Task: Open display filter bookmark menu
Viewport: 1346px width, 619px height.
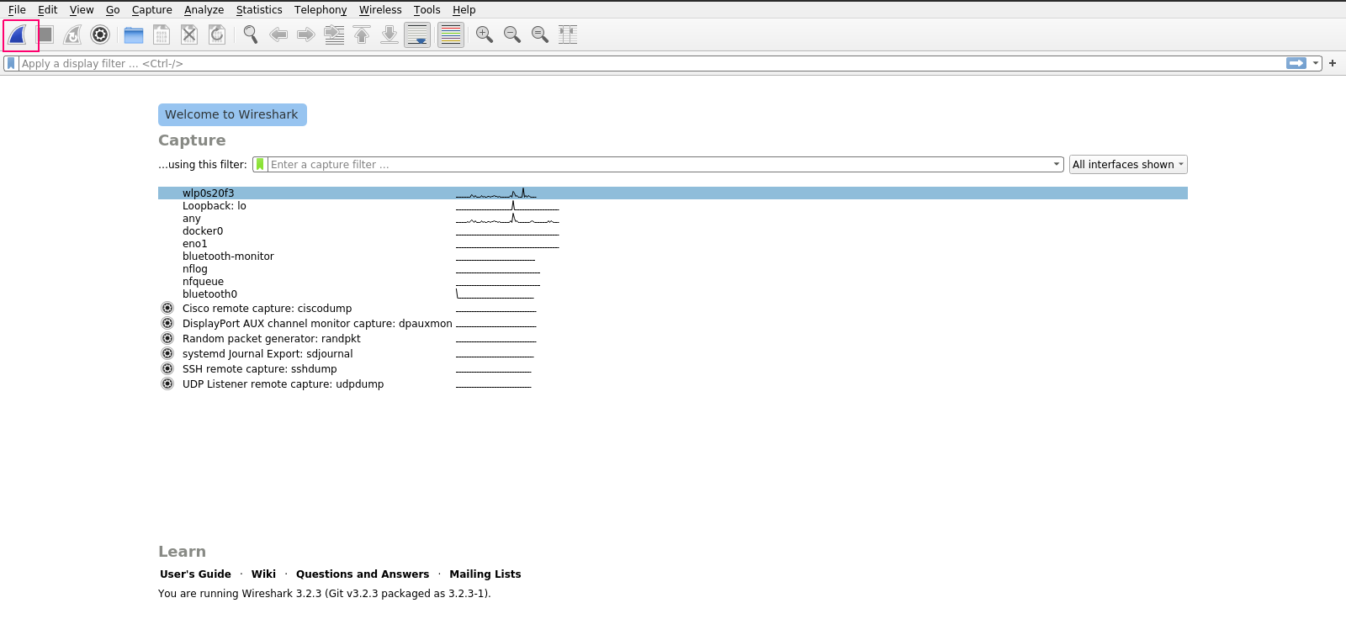Action: 11,63
